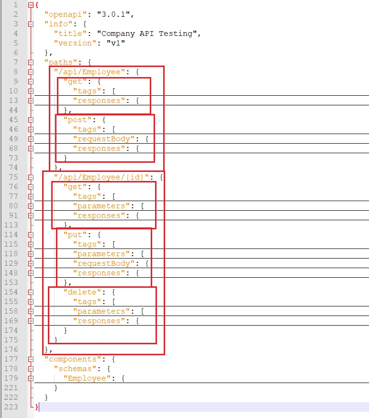Expand the "responses" fold on line 148

pyautogui.click(x=31, y=273)
